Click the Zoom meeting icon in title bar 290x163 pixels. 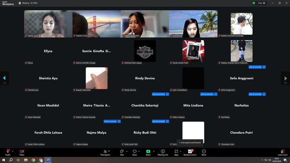(19, 3)
